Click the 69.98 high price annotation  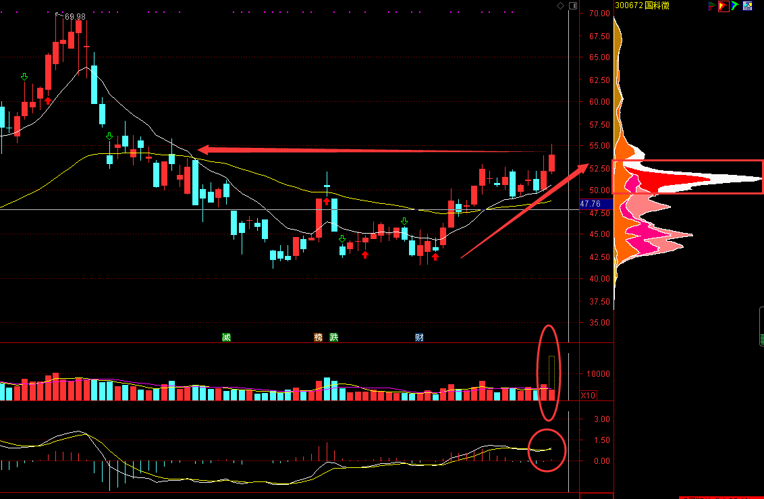coord(75,17)
